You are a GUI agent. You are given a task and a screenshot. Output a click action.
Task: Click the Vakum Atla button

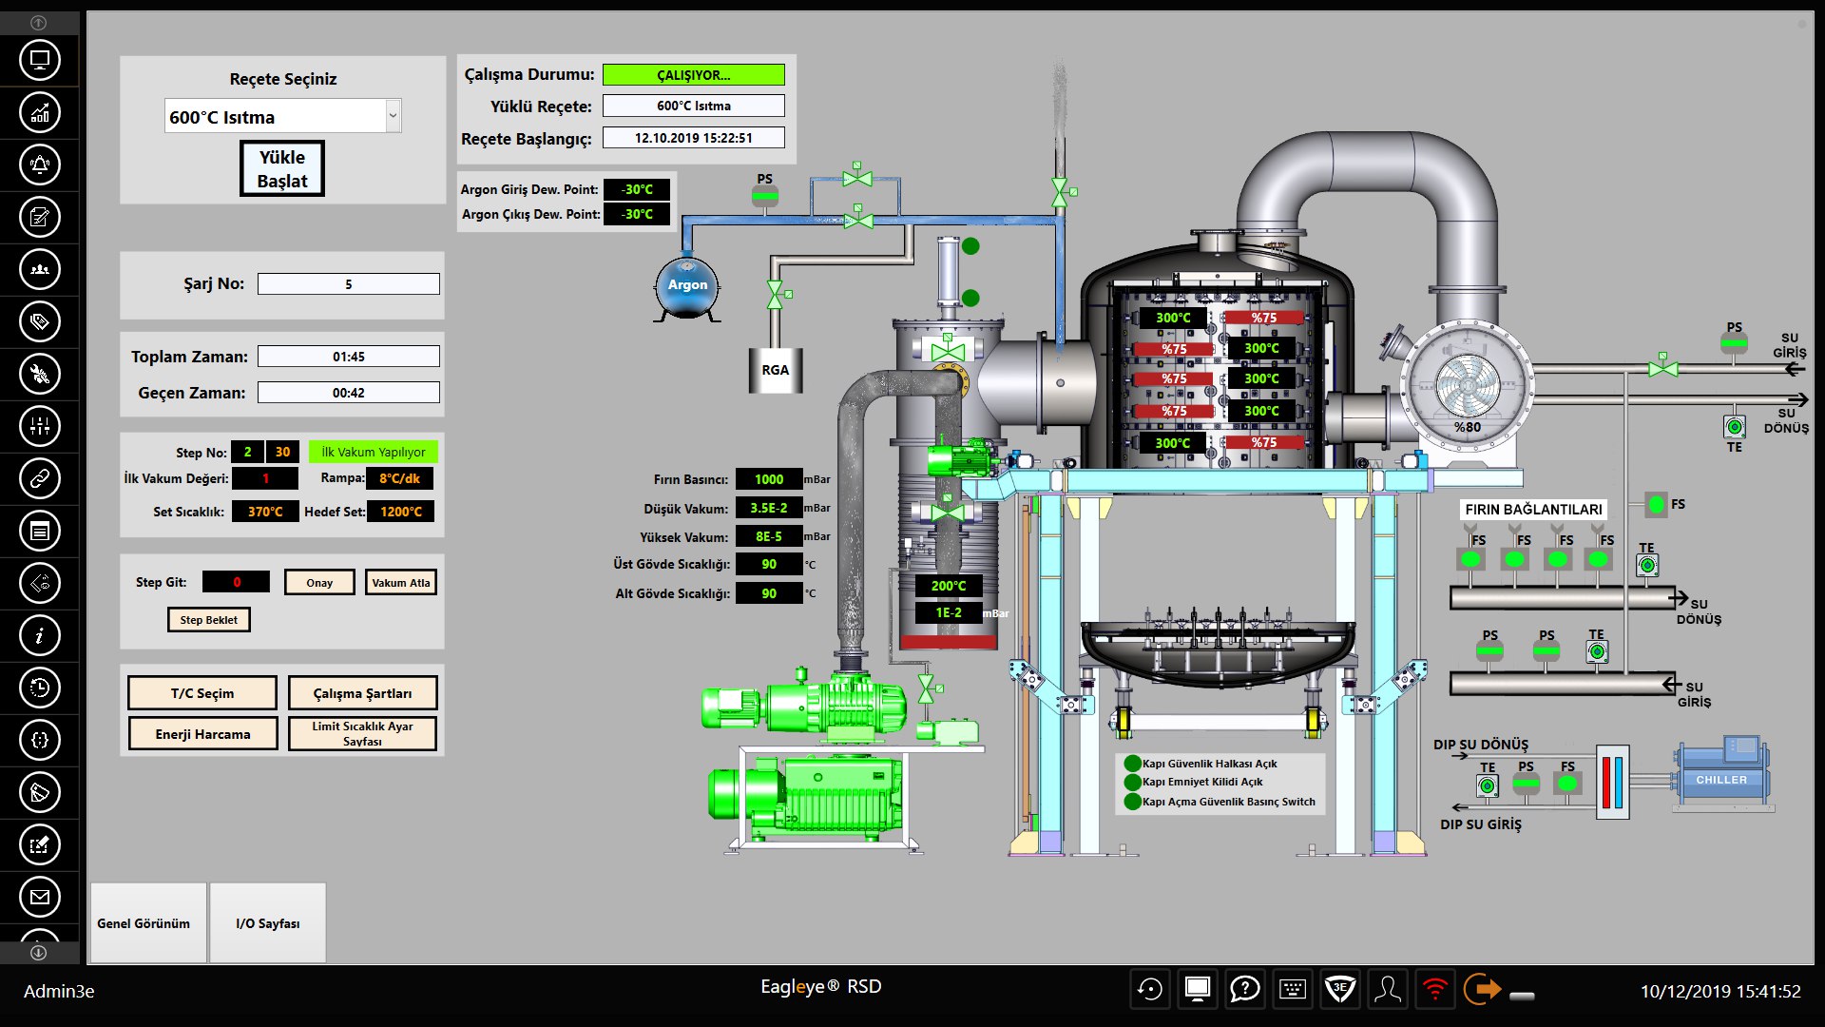[401, 582]
